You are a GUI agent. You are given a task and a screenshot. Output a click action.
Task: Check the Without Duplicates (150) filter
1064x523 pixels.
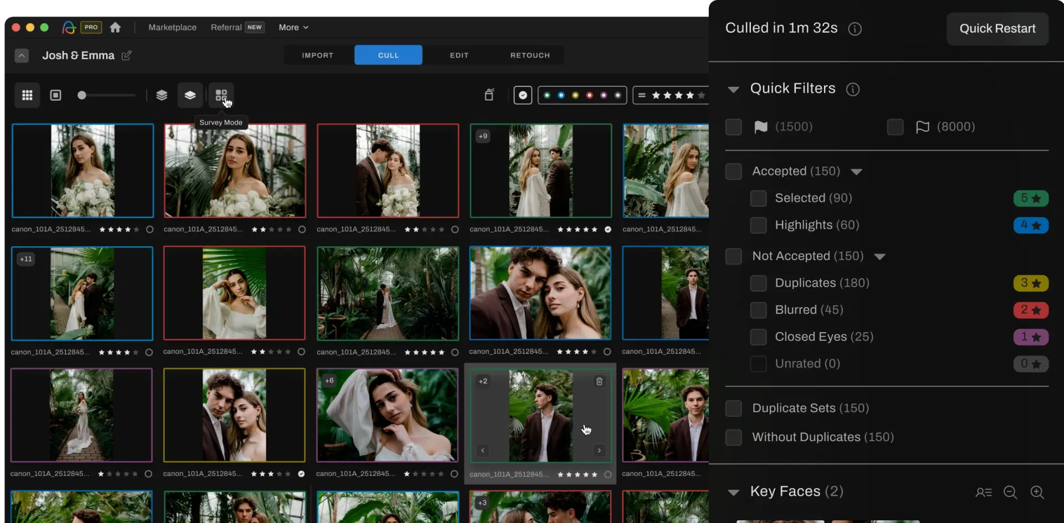[x=733, y=437]
